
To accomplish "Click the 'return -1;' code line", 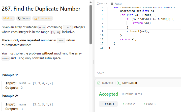I will [128, 40].
